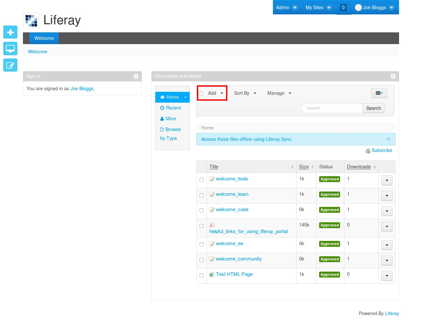Open Sign In portlet gear options
The height and width of the screenshot is (320, 422).
[136, 76]
